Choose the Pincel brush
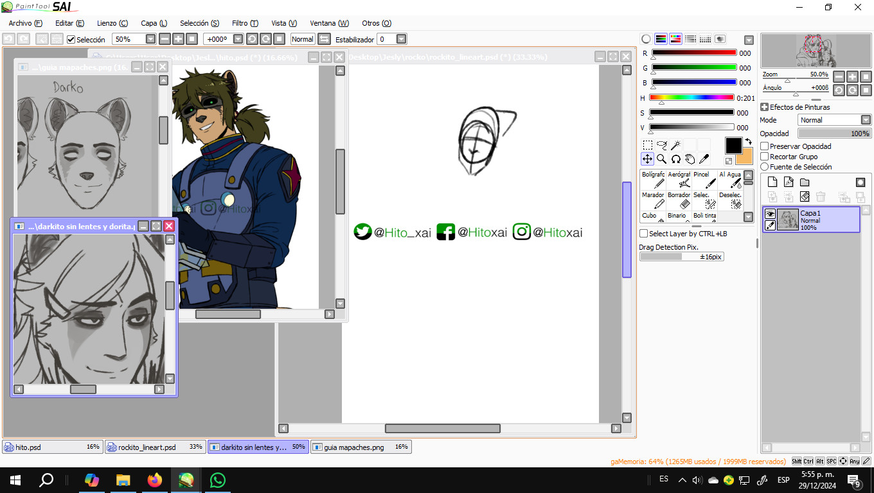The image size is (874, 493). (704, 180)
